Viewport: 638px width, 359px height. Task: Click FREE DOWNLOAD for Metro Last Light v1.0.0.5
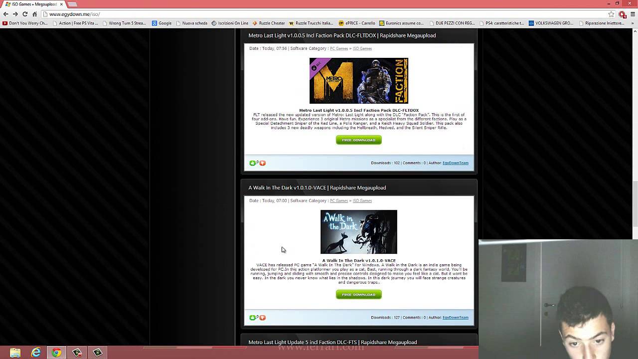pyautogui.click(x=359, y=140)
